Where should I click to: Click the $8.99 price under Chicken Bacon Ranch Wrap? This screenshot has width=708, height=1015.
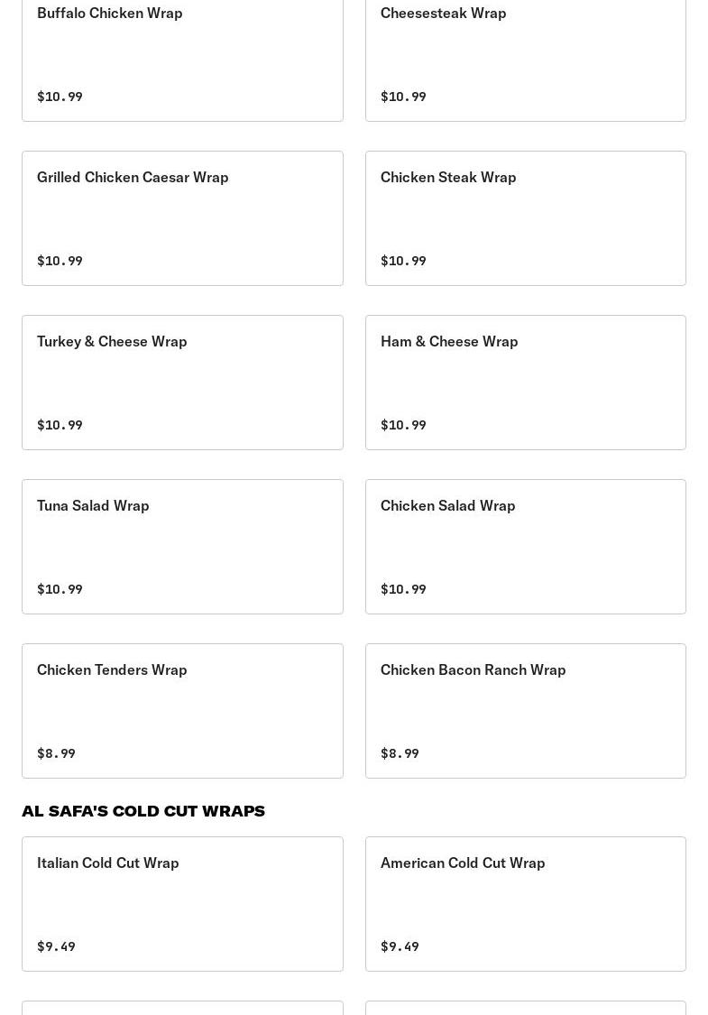[400, 753]
